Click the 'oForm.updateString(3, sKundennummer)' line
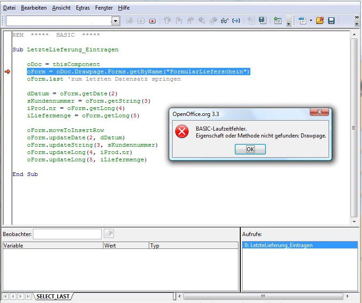 click(92, 145)
